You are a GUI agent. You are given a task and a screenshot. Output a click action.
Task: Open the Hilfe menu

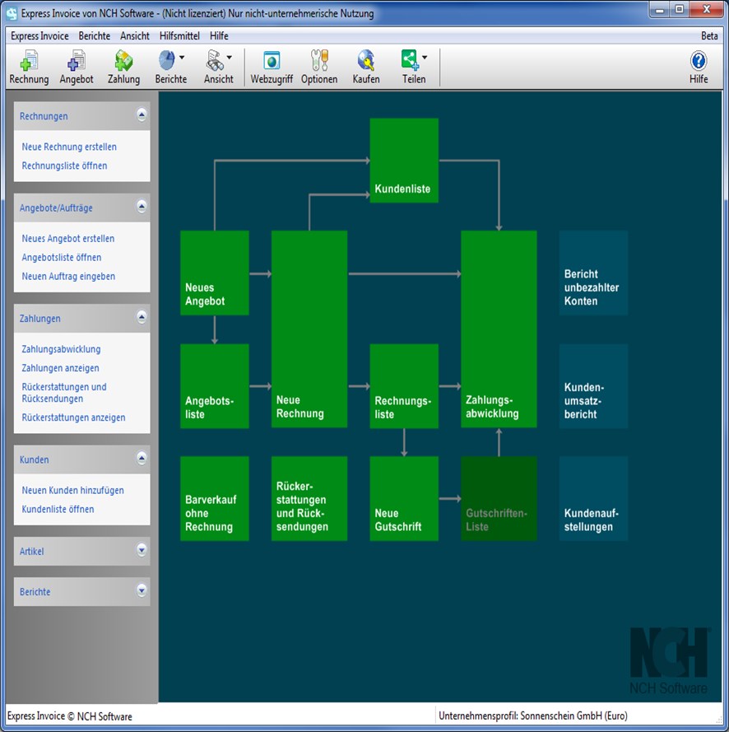219,36
